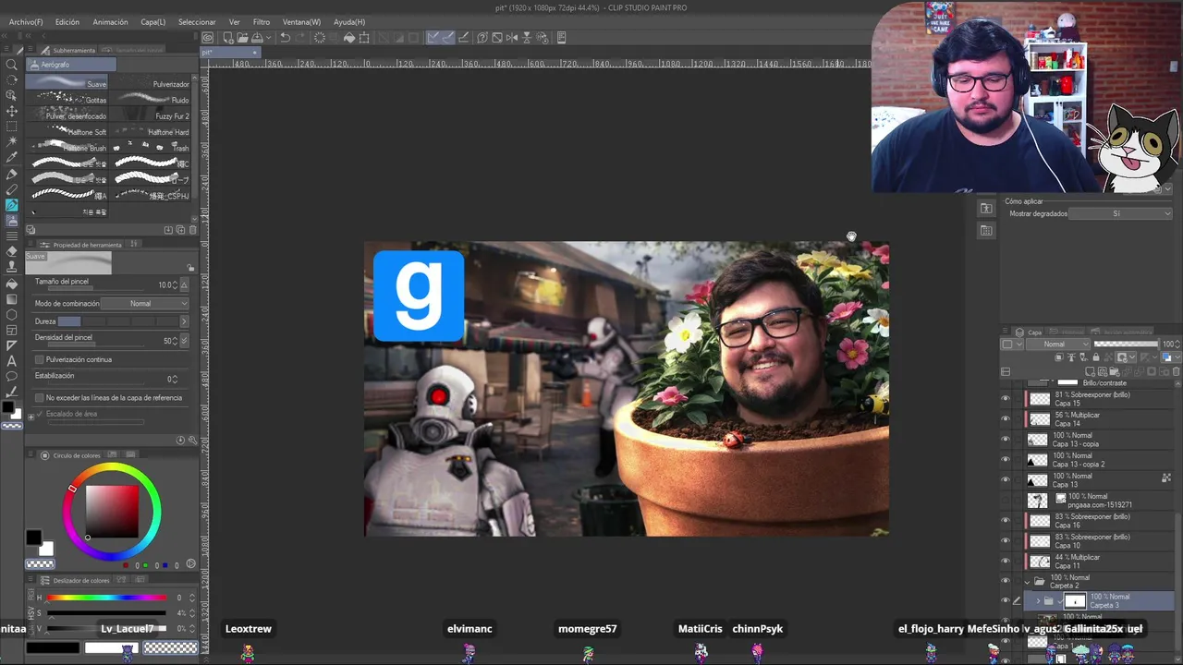The image size is (1183, 665).
Task: Click the Clip Studio Assist help icon
Action: click(482, 38)
